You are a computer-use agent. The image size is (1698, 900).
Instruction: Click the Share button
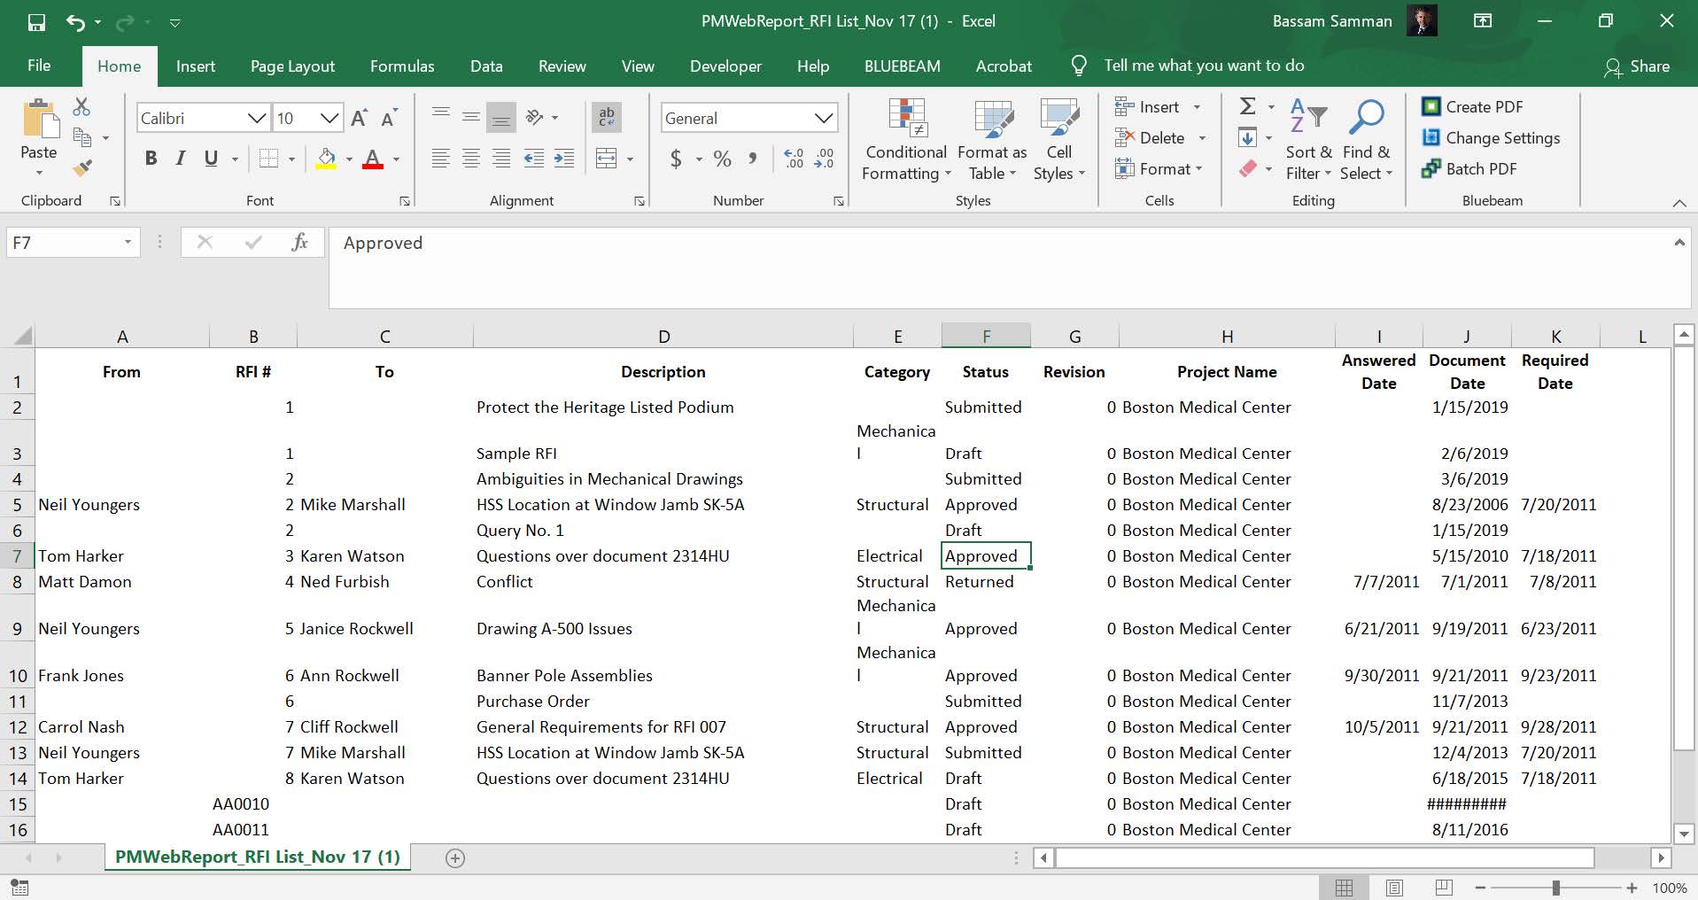coord(1637,66)
